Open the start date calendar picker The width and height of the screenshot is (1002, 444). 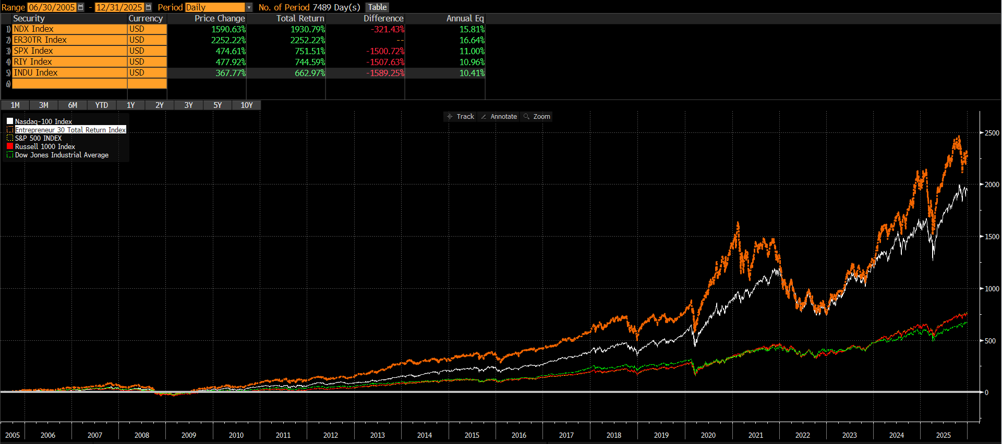click(x=80, y=7)
